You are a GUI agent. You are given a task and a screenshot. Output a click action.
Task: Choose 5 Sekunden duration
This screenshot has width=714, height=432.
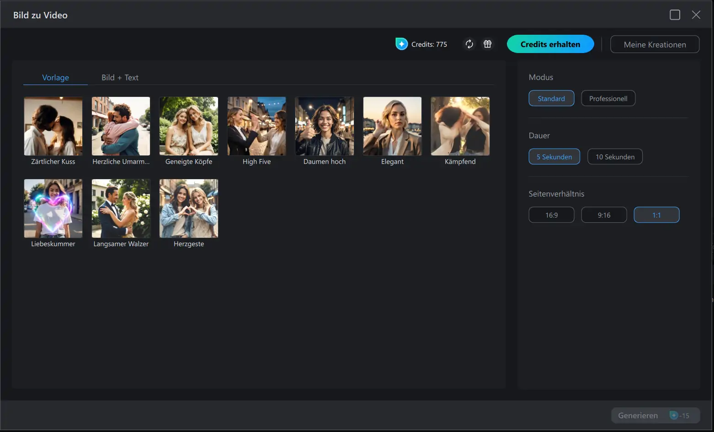[554, 157]
